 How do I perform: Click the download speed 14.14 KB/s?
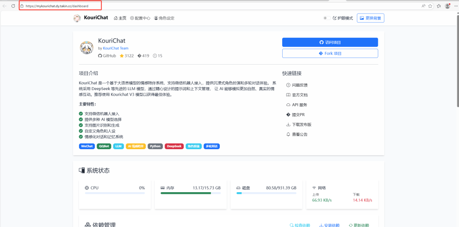coord(363,200)
